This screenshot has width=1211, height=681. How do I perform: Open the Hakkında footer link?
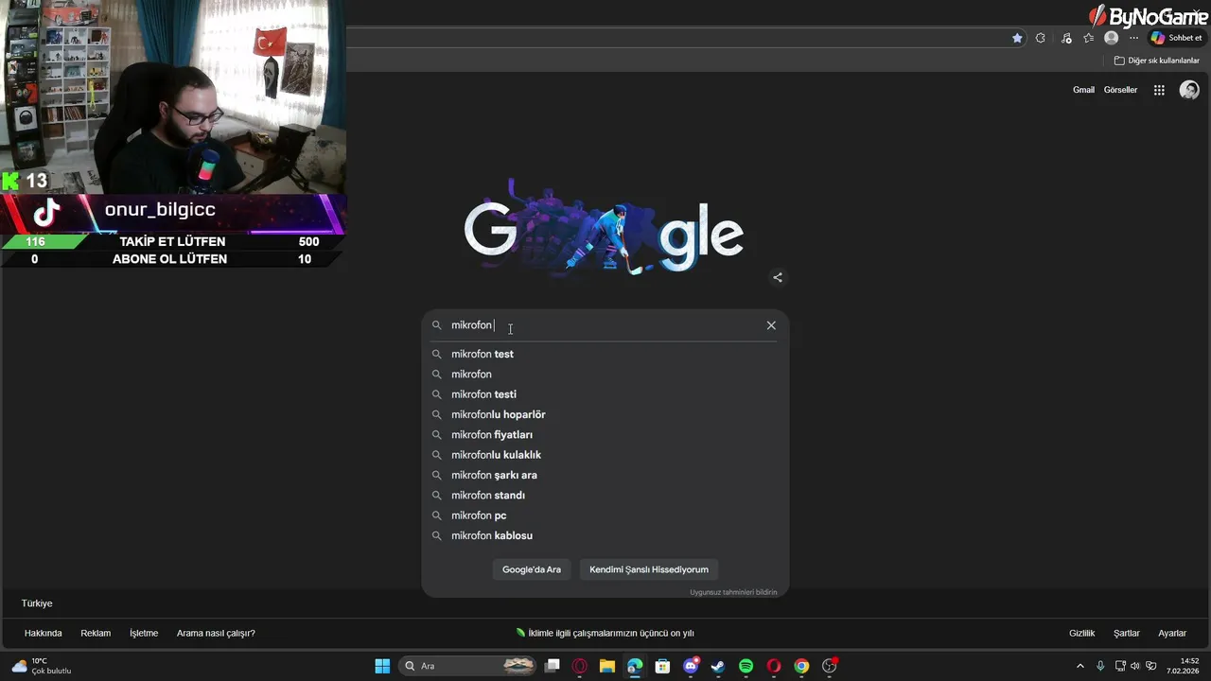[x=44, y=633]
